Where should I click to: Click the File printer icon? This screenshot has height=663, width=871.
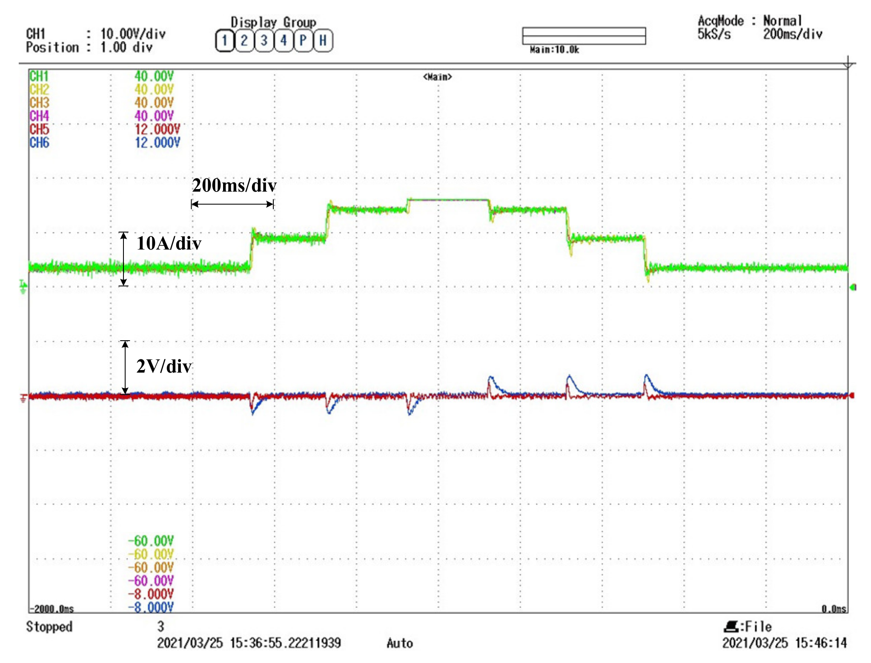731,626
